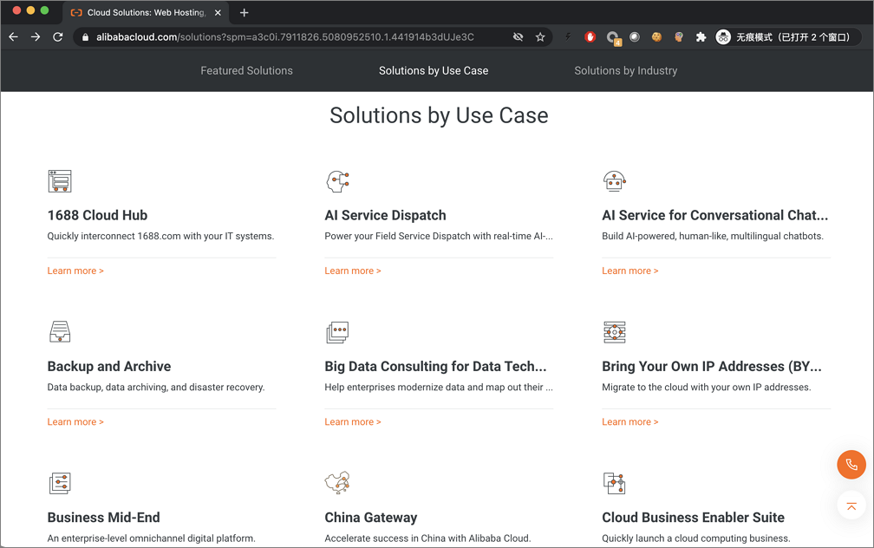Click 'Help enterprises modernize data' description text

coord(439,388)
